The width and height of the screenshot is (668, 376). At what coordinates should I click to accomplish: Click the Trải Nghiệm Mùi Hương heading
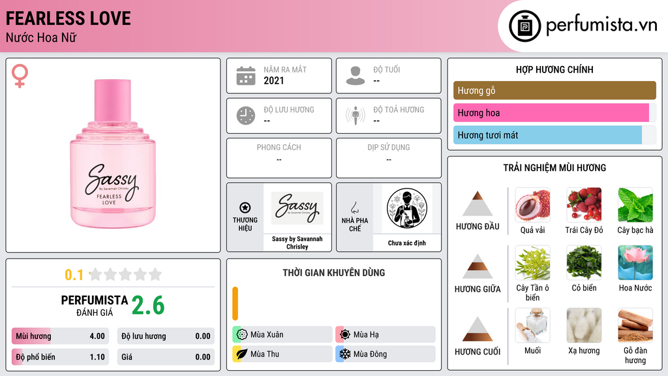point(554,168)
